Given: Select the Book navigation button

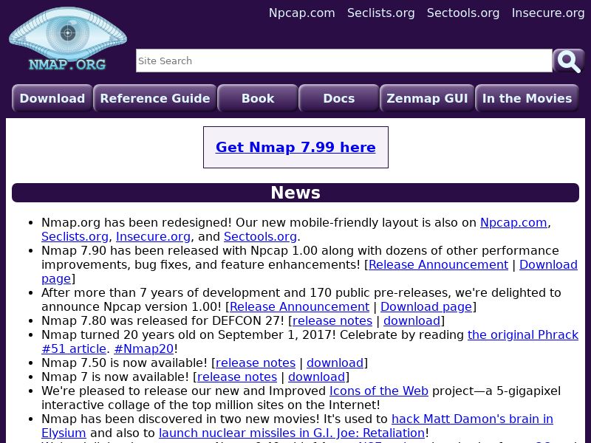Looking at the screenshot, I should 258,98.
